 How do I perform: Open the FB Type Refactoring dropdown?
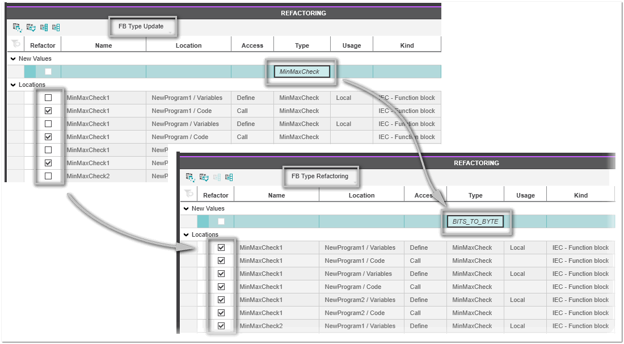click(x=321, y=177)
